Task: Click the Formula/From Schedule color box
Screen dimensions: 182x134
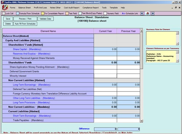Action: point(17,13)
